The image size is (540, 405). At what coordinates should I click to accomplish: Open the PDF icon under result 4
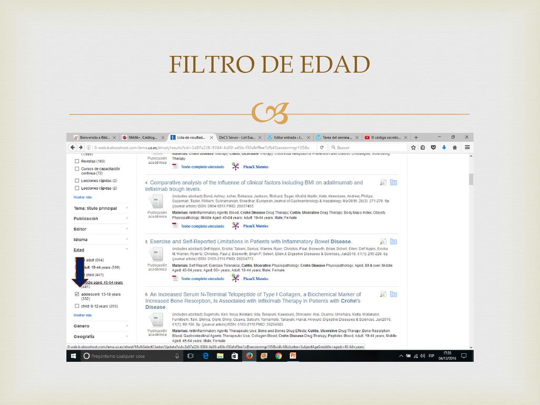pyautogui.click(x=175, y=226)
